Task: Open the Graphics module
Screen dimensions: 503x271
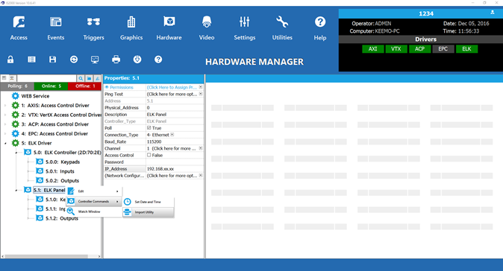Action: (131, 28)
